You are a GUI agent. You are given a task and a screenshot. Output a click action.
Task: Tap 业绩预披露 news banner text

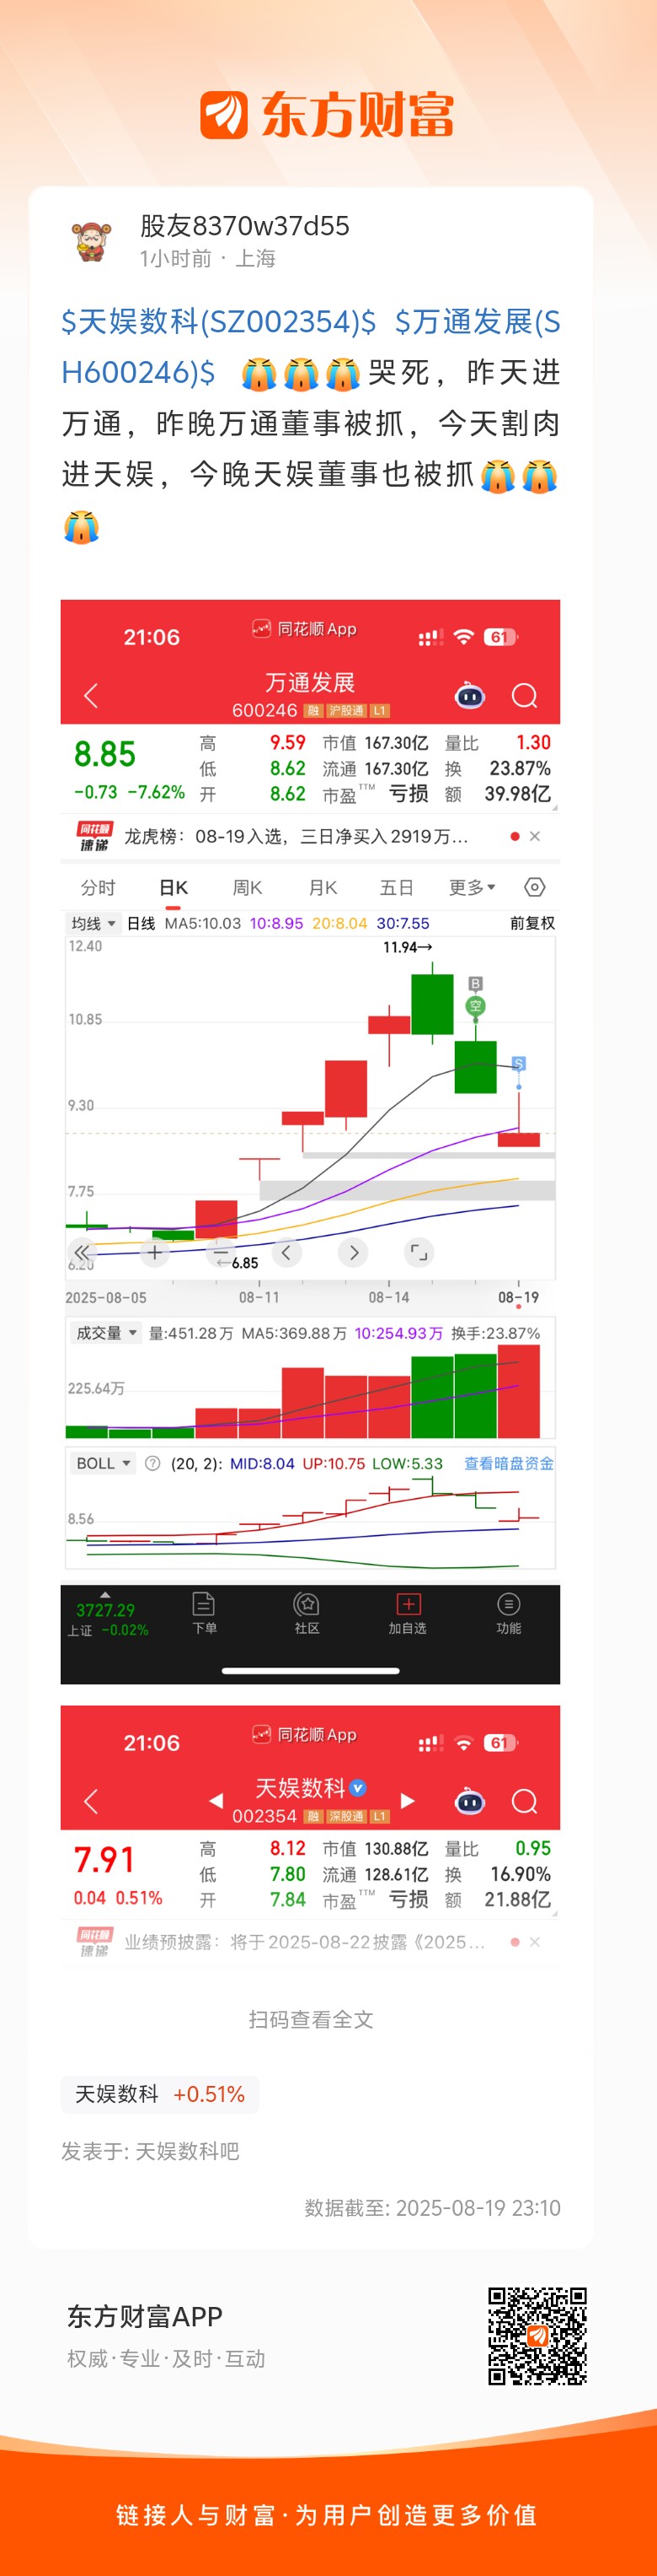coord(305,1941)
